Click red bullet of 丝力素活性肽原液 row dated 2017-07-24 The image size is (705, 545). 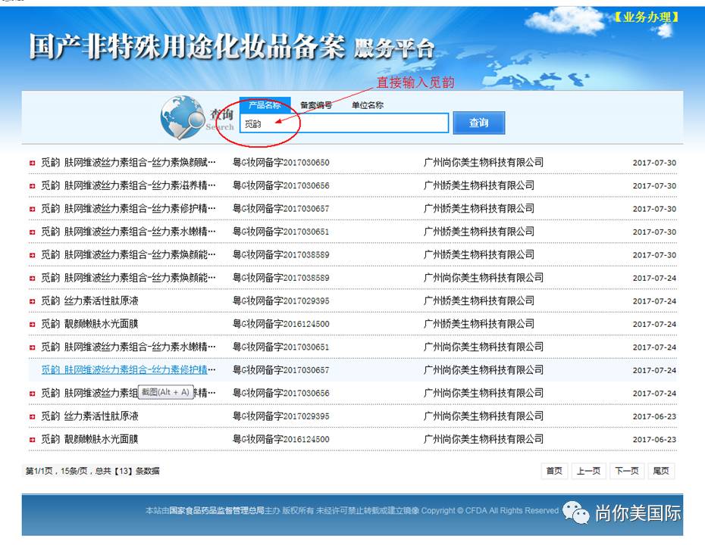32,301
